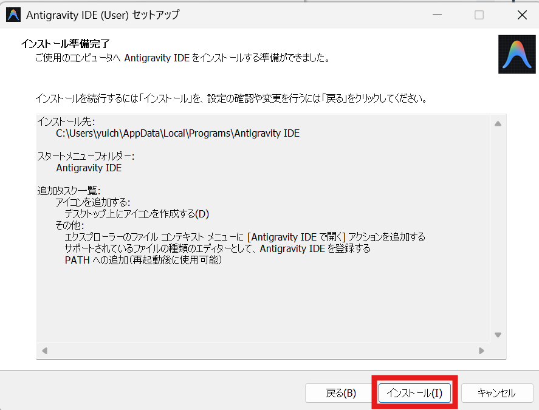Click the disabled maximize window button
539x410 pixels.
click(479, 15)
